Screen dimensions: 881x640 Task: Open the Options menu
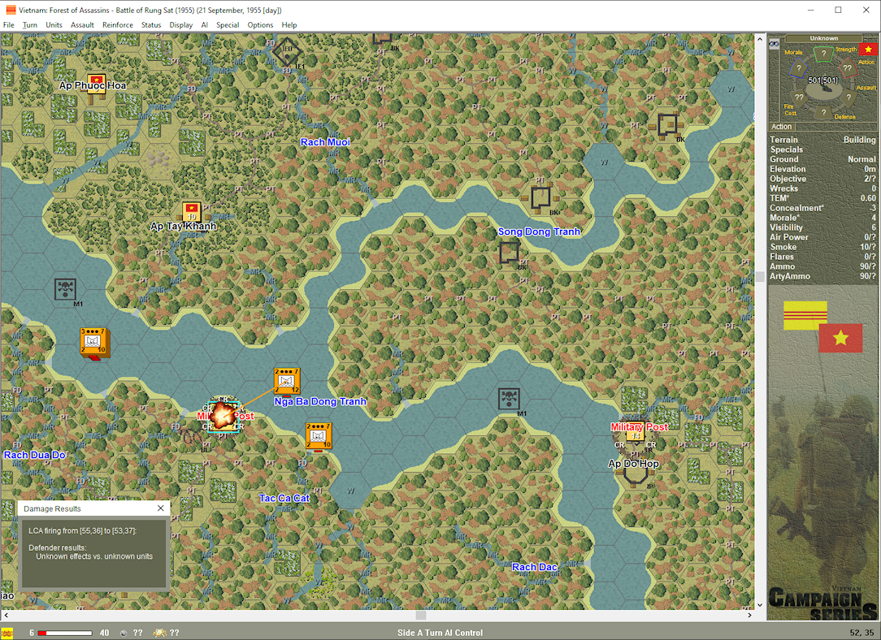[x=260, y=24]
